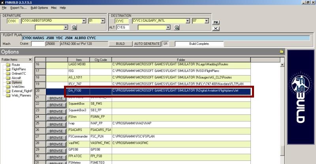Click the C:\PROGRAMMI\IVAO\IVAP folder path cell
This screenshot has height=164, width=316.
click(x=181, y=124)
